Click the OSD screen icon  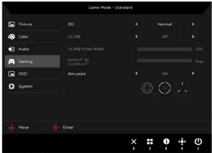point(12,74)
